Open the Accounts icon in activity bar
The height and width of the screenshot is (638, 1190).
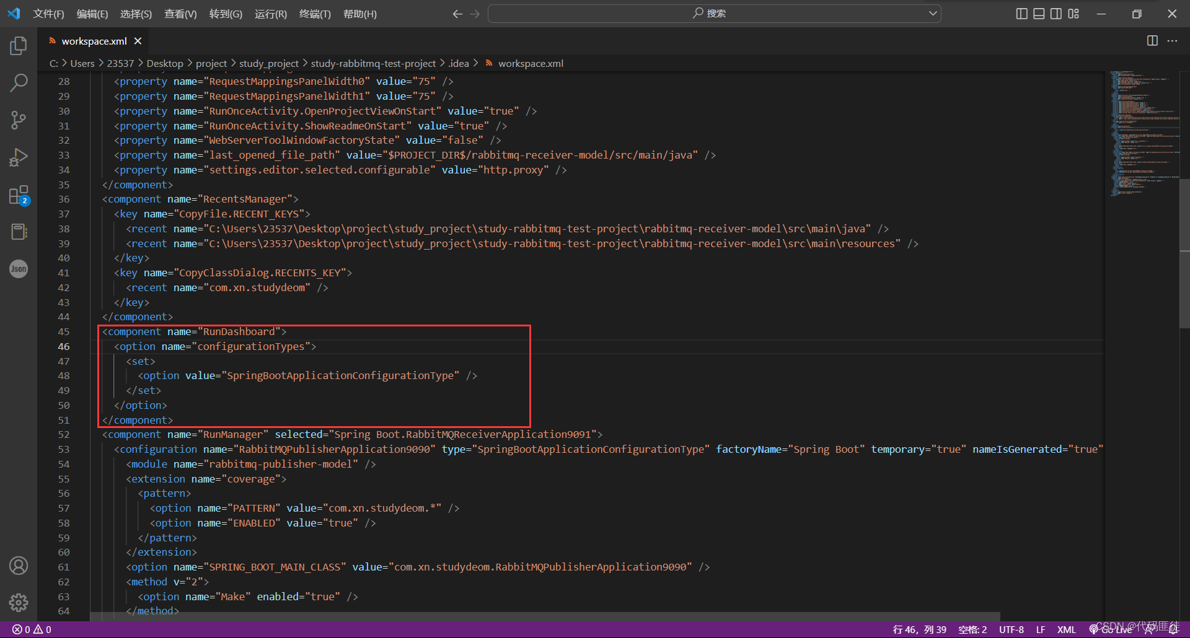(19, 566)
